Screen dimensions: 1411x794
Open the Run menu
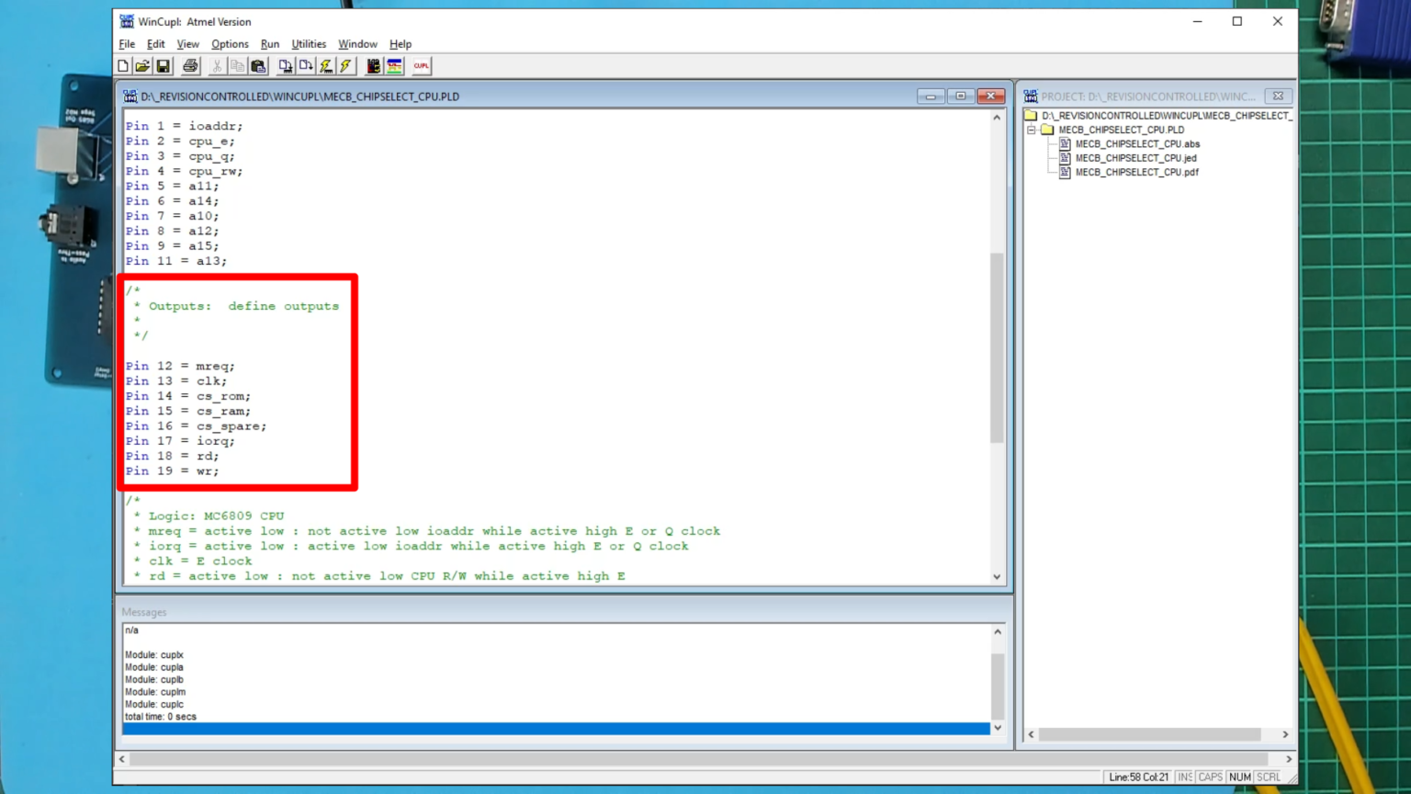[x=269, y=43]
